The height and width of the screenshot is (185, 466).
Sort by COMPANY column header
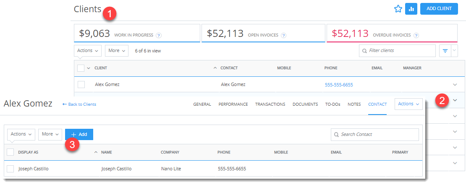tap(170, 152)
